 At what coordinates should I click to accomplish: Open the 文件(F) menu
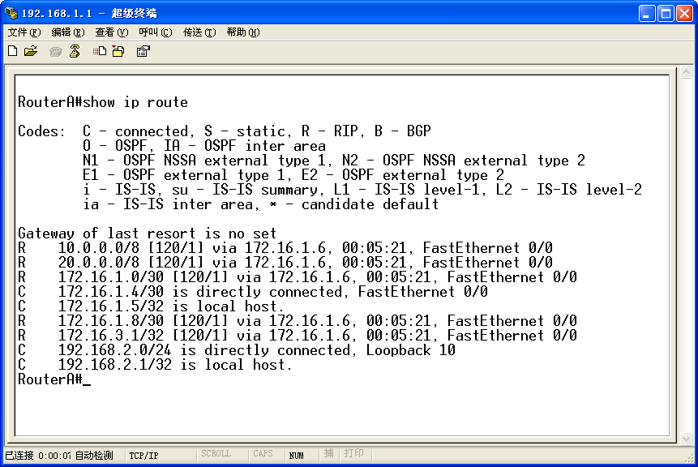pyautogui.click(x=24, y=32)
